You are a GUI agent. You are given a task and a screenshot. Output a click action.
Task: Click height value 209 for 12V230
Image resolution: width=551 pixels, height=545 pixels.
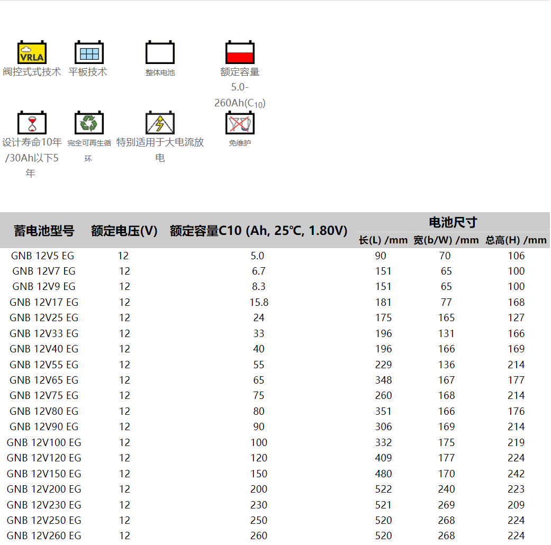coord(516,505)
